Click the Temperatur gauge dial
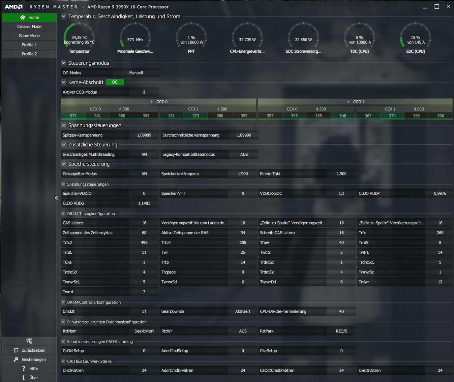The height and width of the screenshot is (382, 454). coord(79,35)
